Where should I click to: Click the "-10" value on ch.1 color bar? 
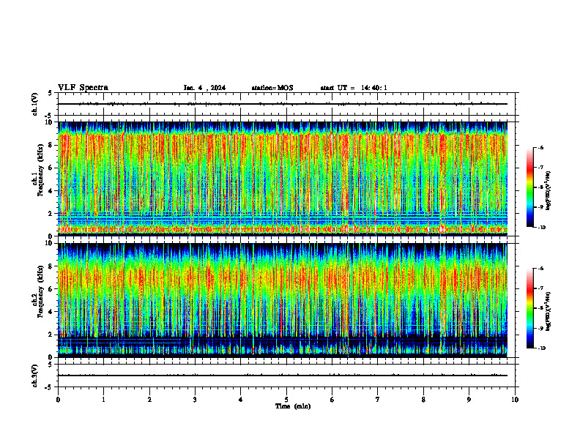coord(541,228)
